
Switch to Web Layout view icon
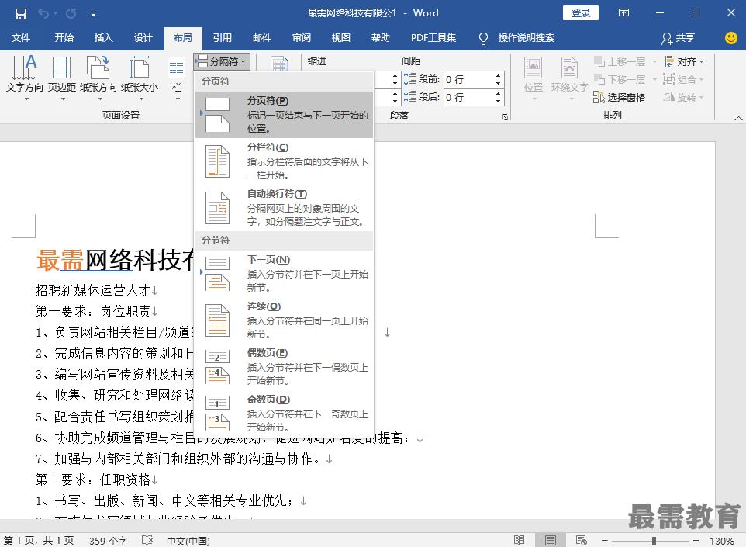pyautogui.click(x=581, y=540)
